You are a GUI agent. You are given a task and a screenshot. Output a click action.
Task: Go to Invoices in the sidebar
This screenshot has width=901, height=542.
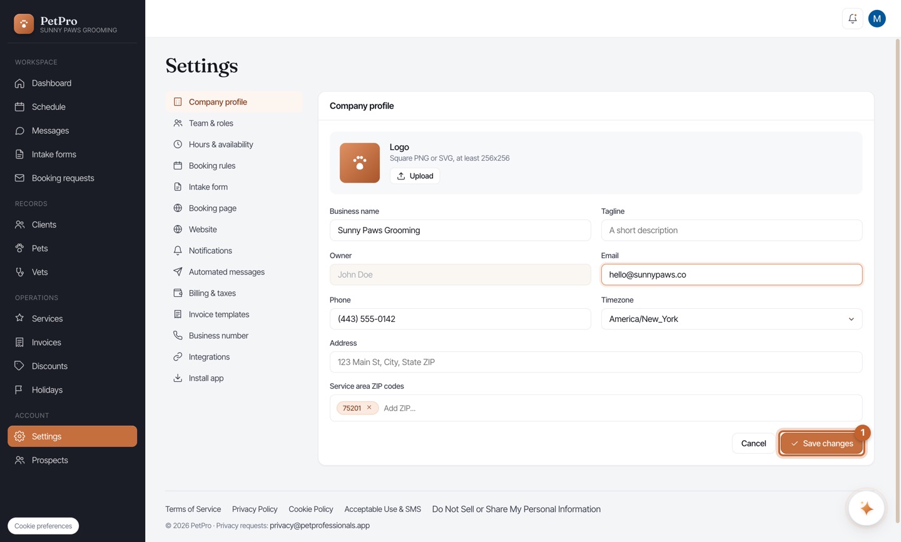click(x=73, y=342)
